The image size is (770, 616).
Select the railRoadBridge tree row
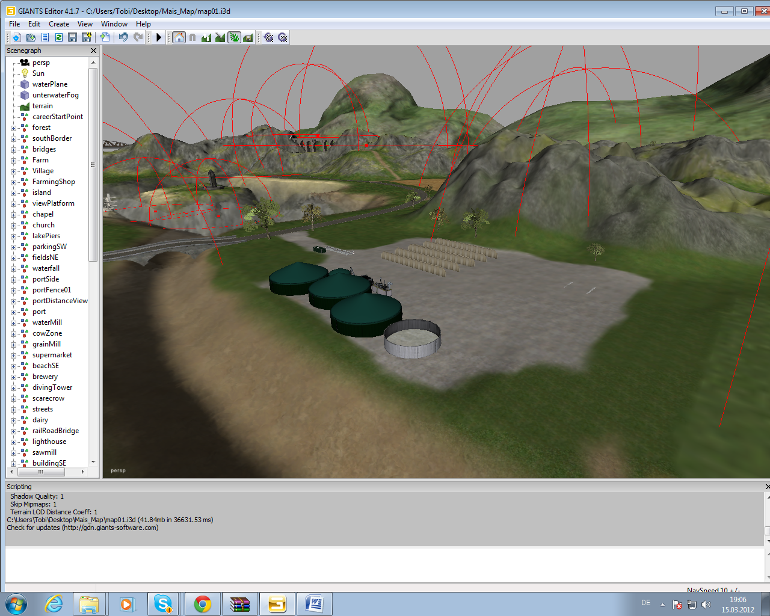pos(55,431)
